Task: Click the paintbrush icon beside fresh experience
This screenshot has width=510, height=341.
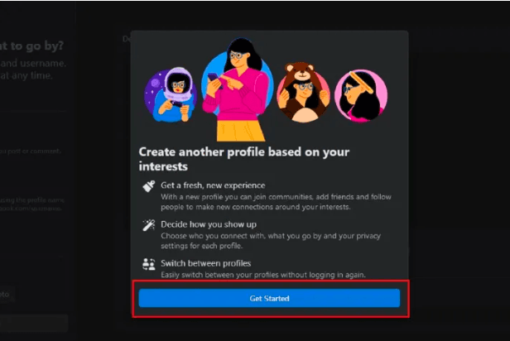Action: tap(149, 186)
